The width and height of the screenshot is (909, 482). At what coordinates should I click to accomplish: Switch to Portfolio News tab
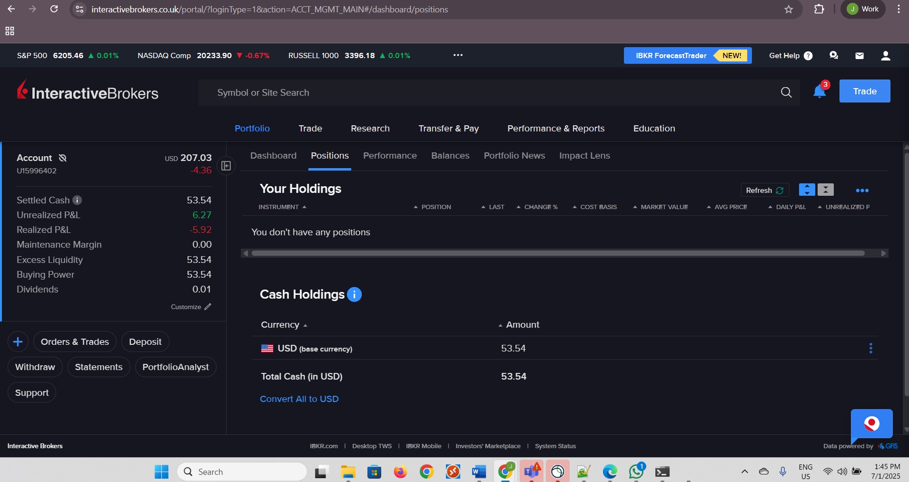514,156
